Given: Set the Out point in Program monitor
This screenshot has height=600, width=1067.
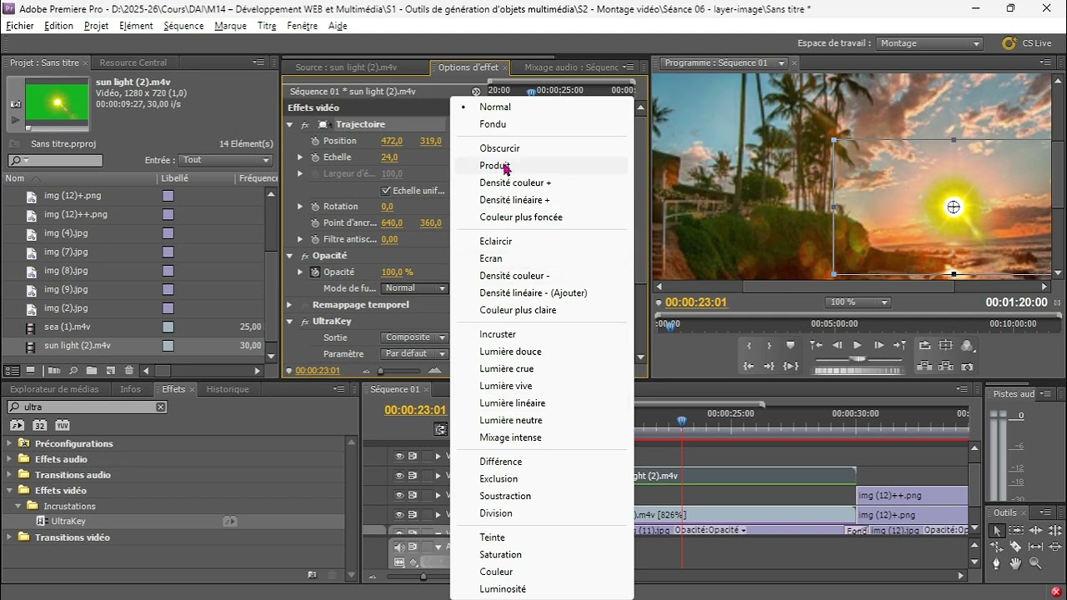Looking at the screenshot, I should (769, 346).
